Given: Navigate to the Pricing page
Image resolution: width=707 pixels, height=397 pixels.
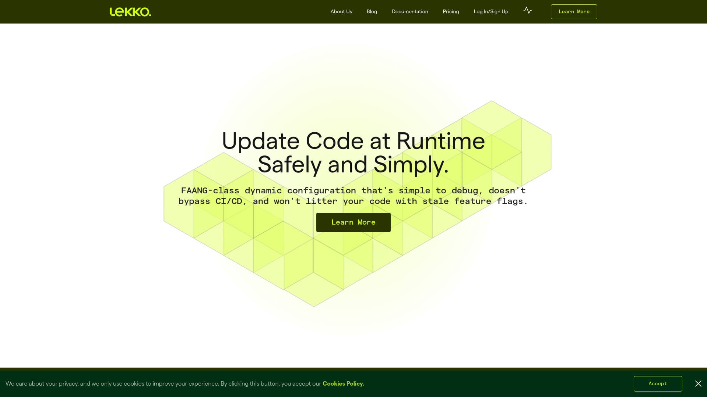Looking at the screenshot, I should click(451, 12).
